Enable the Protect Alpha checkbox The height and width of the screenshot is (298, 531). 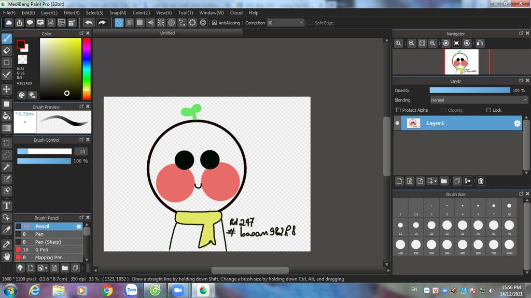click(x=398, y=110)
